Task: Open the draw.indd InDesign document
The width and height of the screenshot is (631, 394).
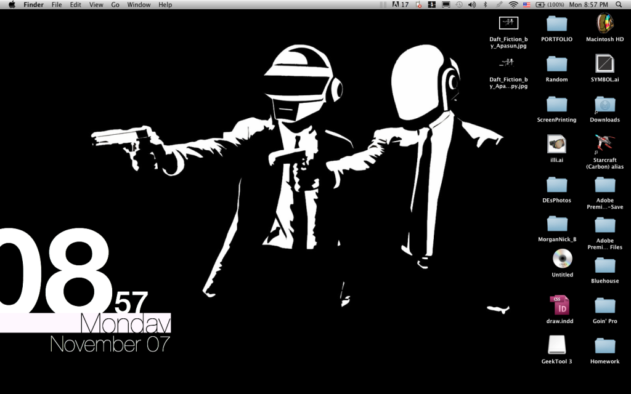Action: (x=560, y=306)
